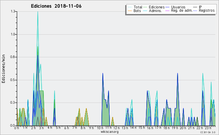Click the 'Admins.' legend entry
219x135 pixels.
(155, 11)
